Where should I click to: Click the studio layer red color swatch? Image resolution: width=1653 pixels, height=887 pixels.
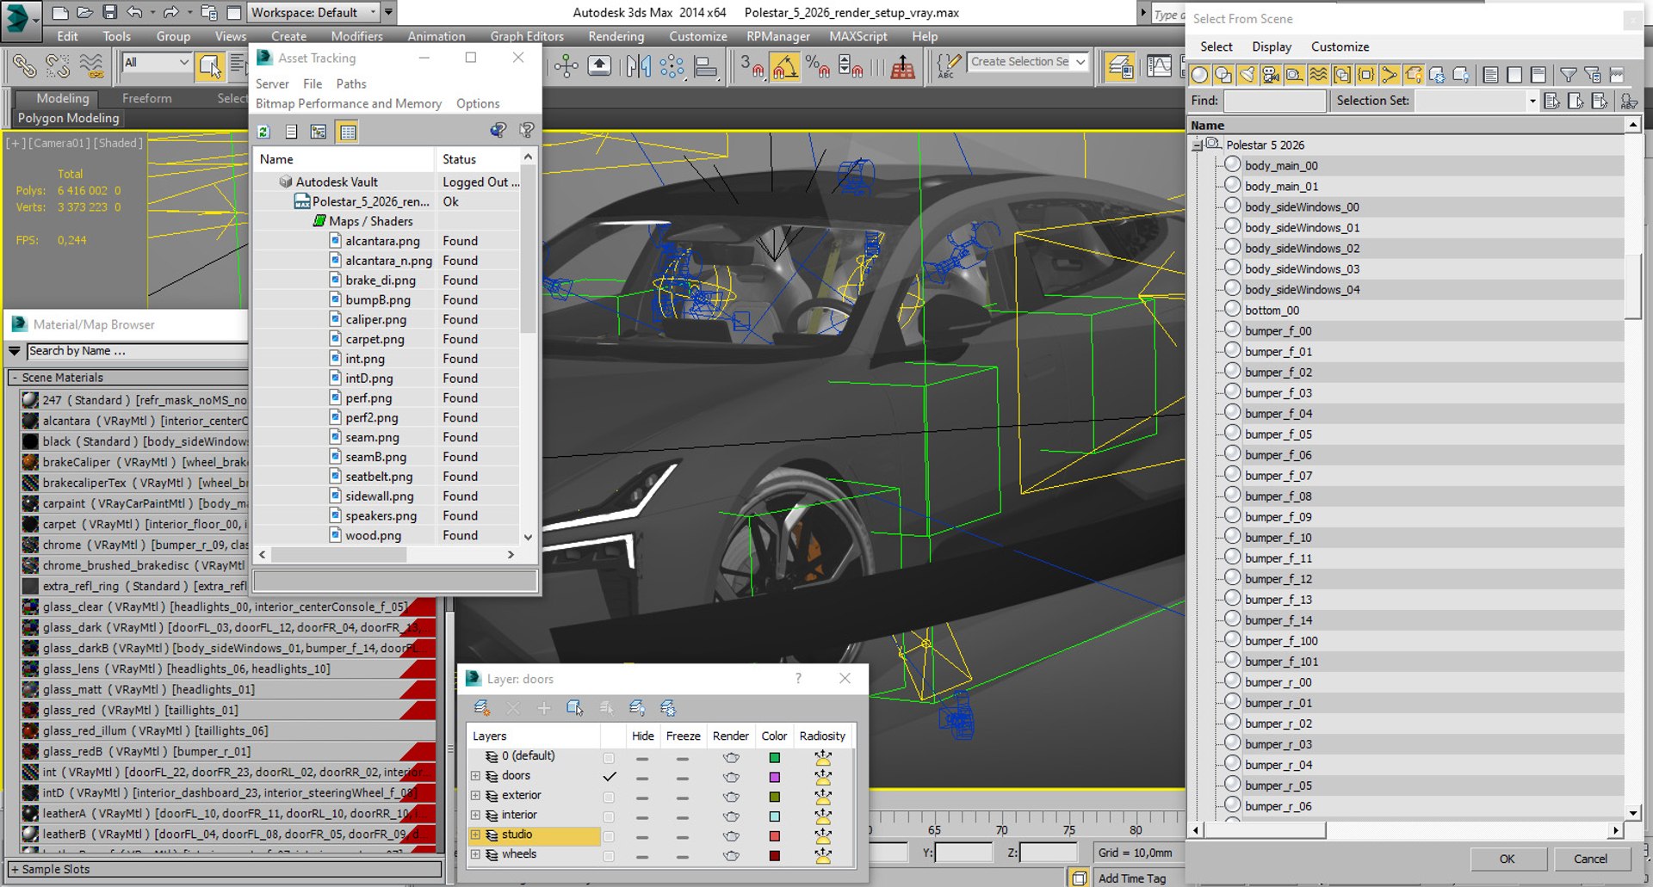[774, 836]
